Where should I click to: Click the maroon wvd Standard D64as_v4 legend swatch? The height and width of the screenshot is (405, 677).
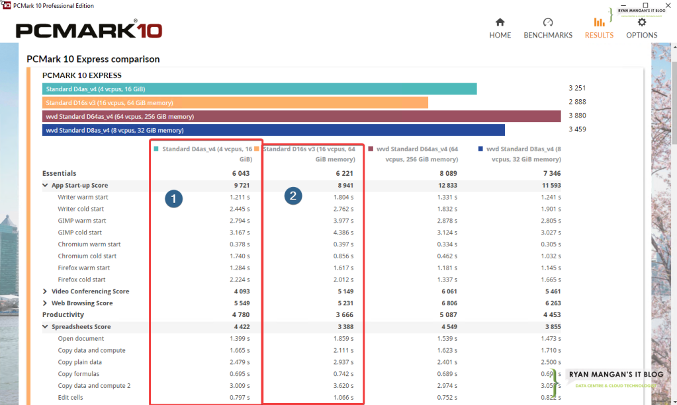tap(371, 149)
